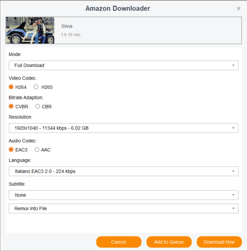Close the Amazon Downloader dialog

[238, 8]
